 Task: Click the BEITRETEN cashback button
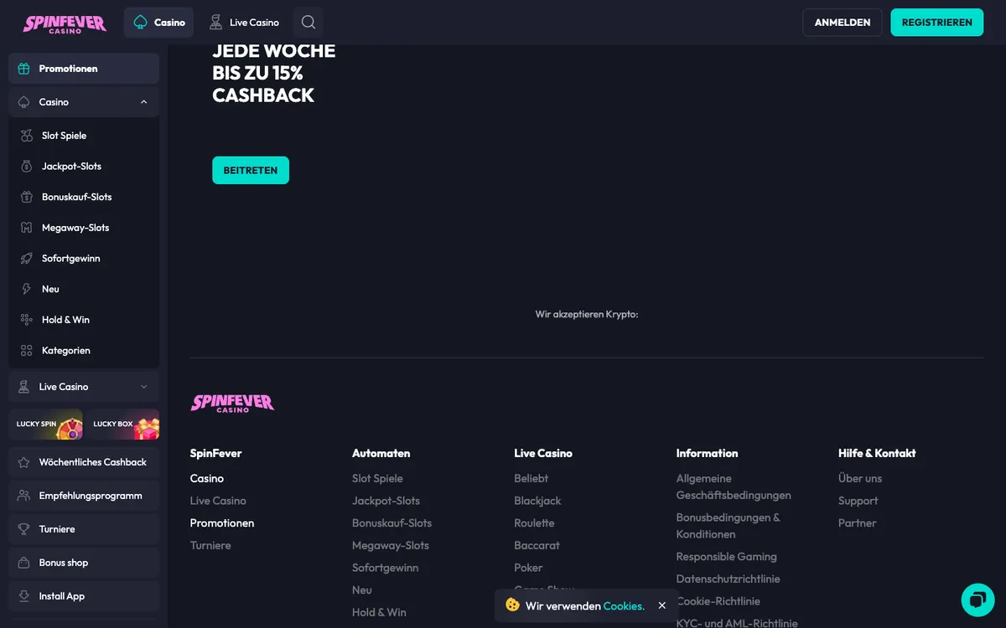[251, 170]
